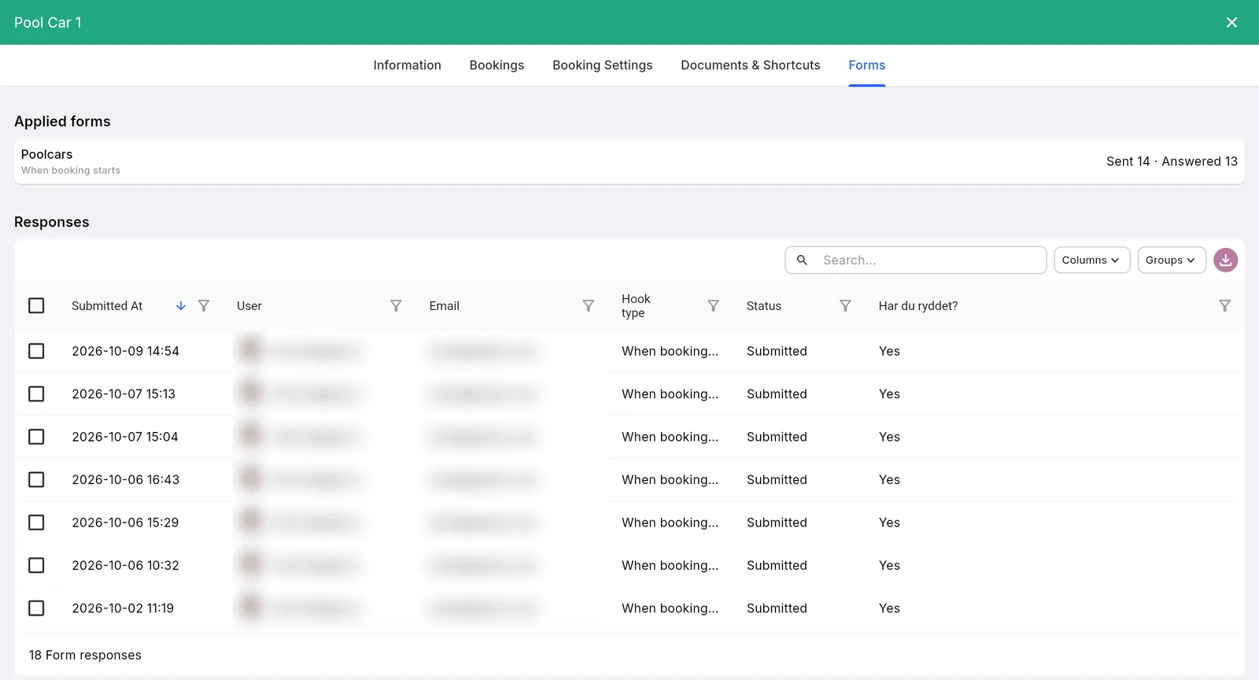Open the Status column filter
This screenshot has height=680, width=1259.
pyautogui.click(x=845, y=305)
